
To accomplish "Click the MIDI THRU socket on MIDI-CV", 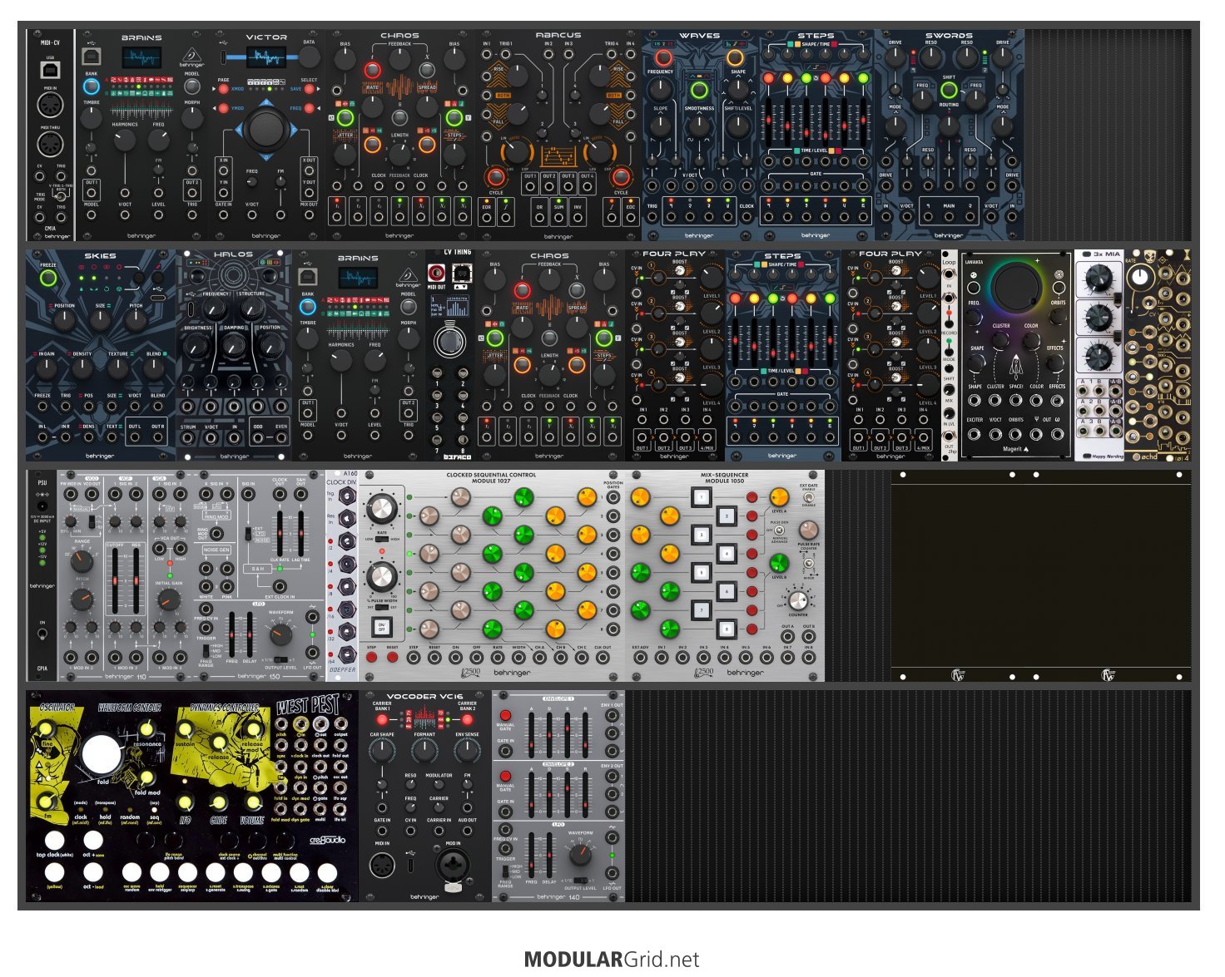I will click(x=50, y=143).
